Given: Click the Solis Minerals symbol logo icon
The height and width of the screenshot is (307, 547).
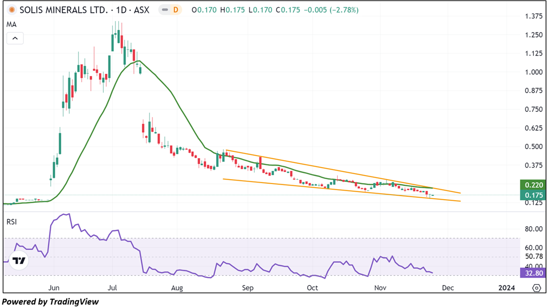Looking at the screenshot, I should pos(12,10).
